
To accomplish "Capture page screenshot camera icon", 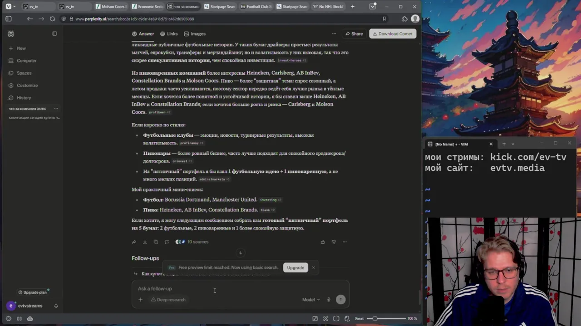I will point(325,318).
